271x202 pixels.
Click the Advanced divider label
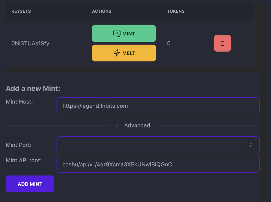[x=137, y=125]
